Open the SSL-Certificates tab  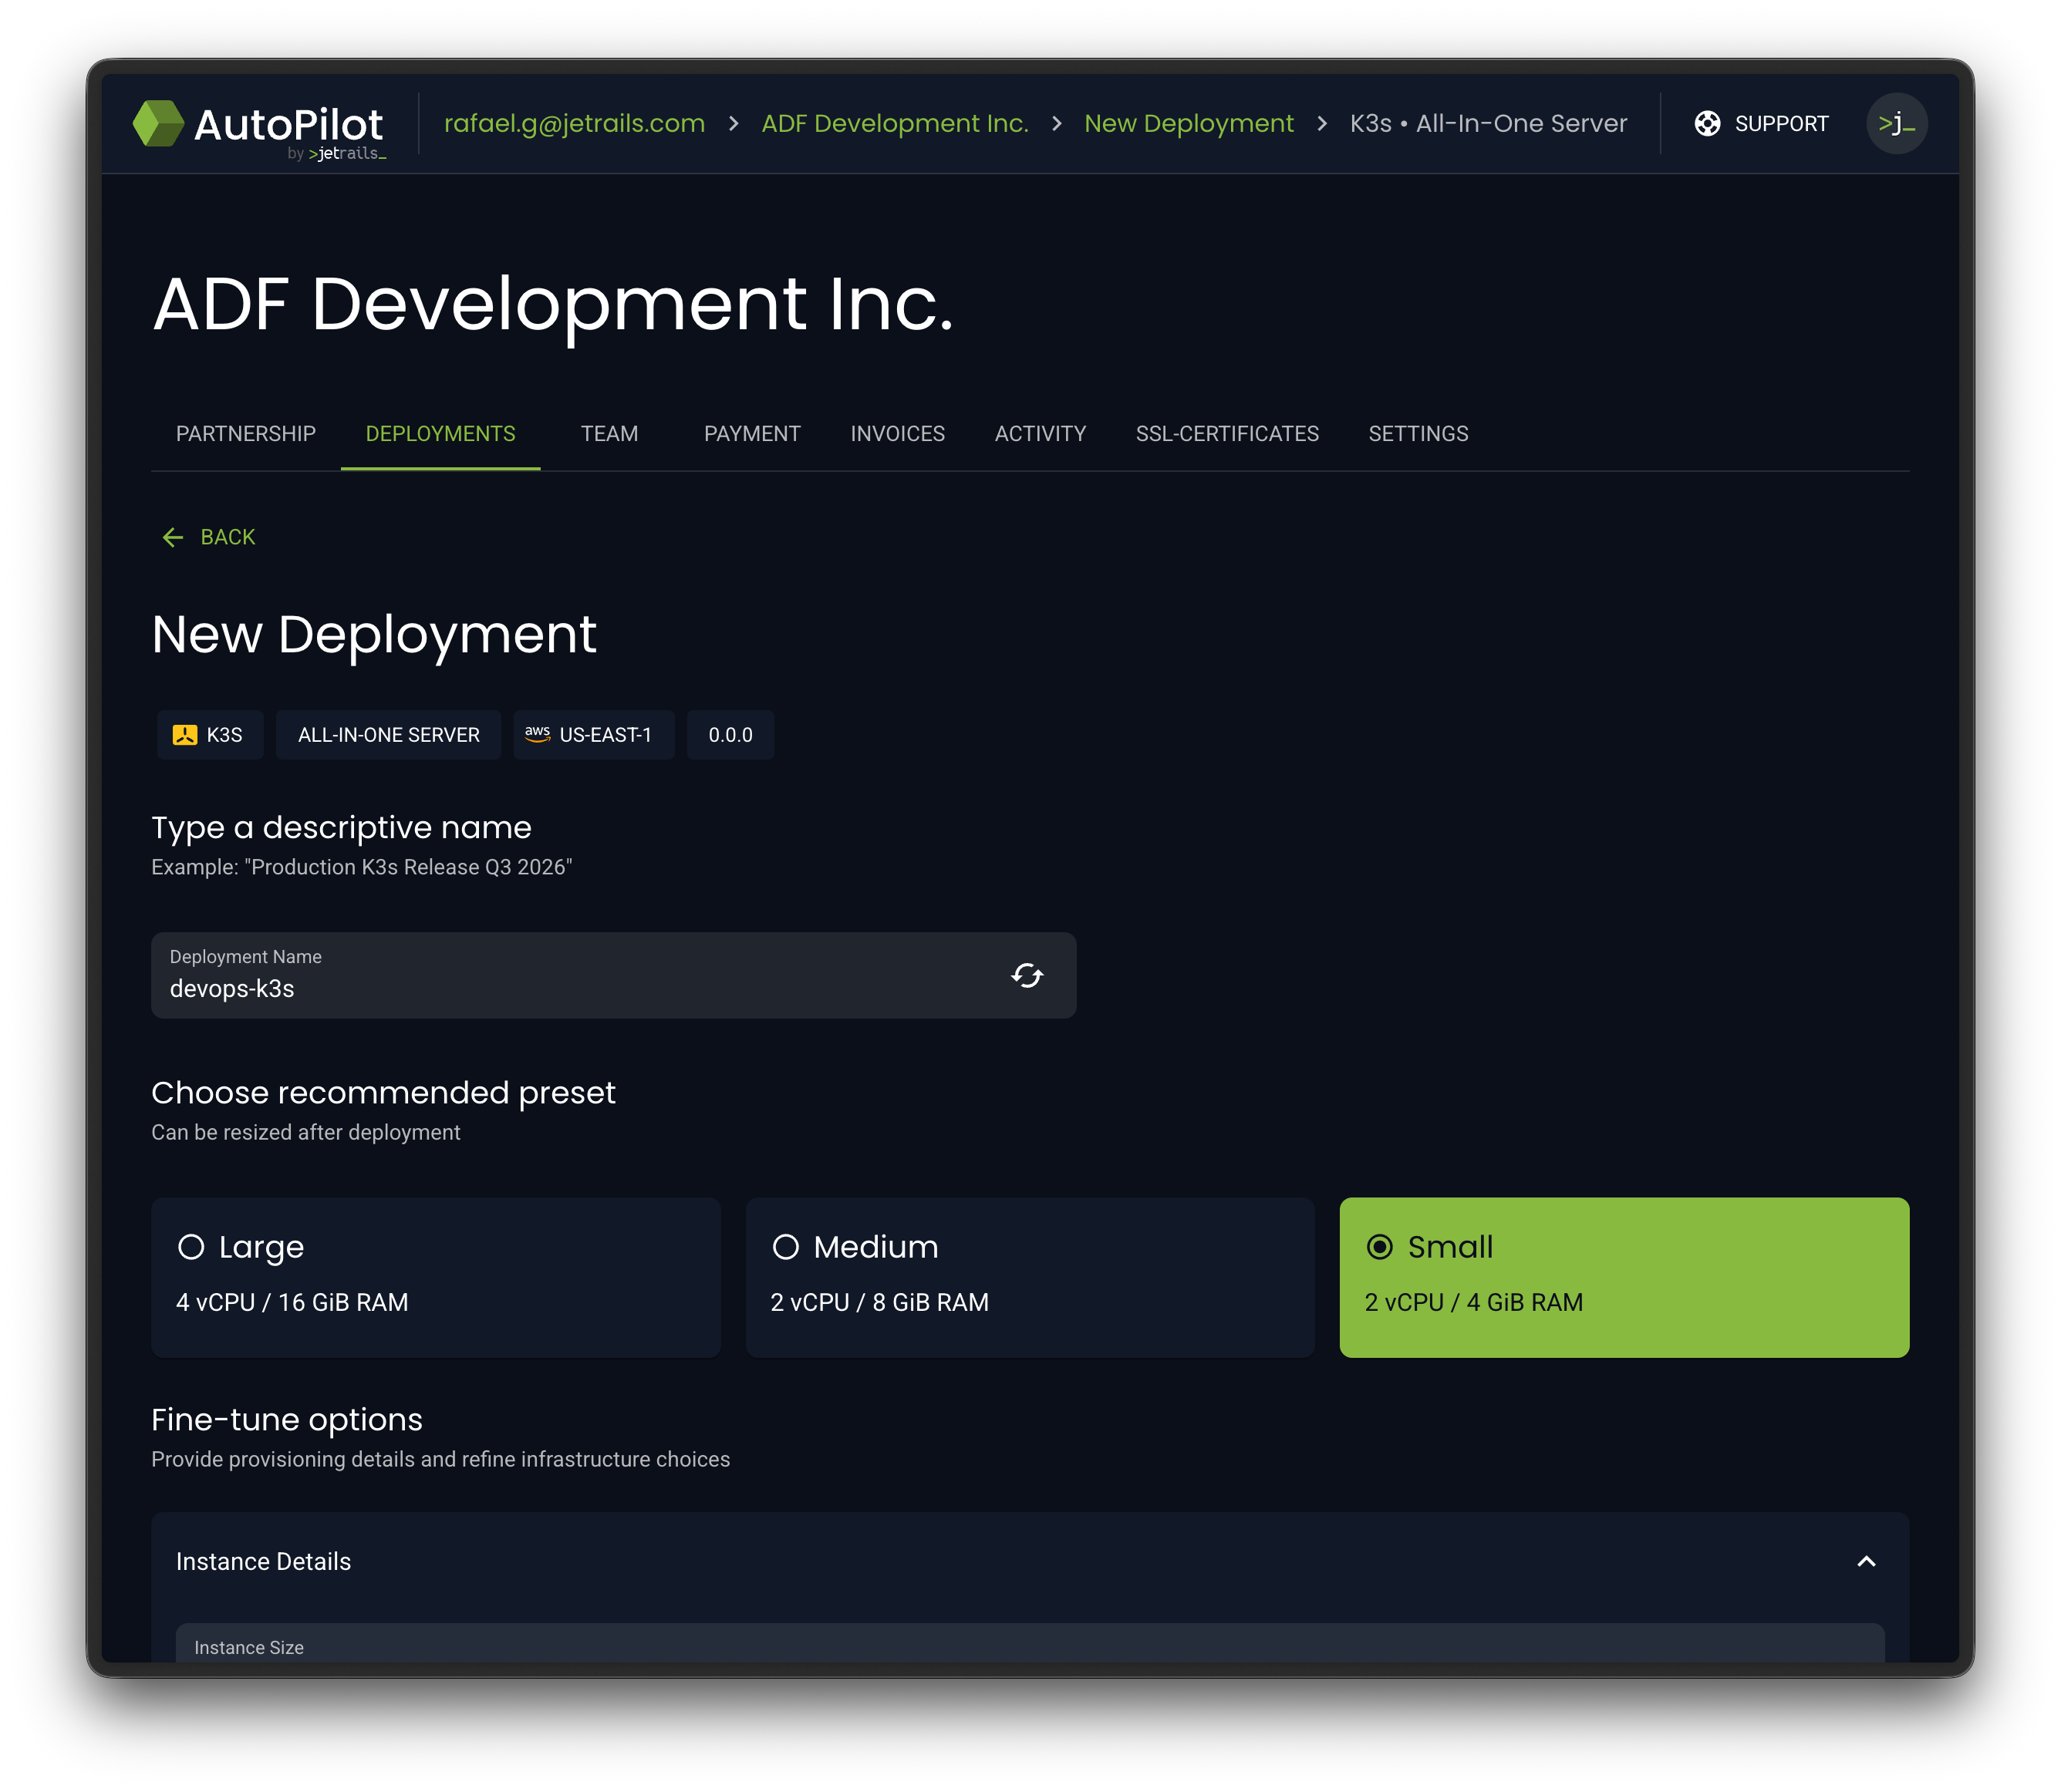pyautogui.click(x=1226, y=433)
